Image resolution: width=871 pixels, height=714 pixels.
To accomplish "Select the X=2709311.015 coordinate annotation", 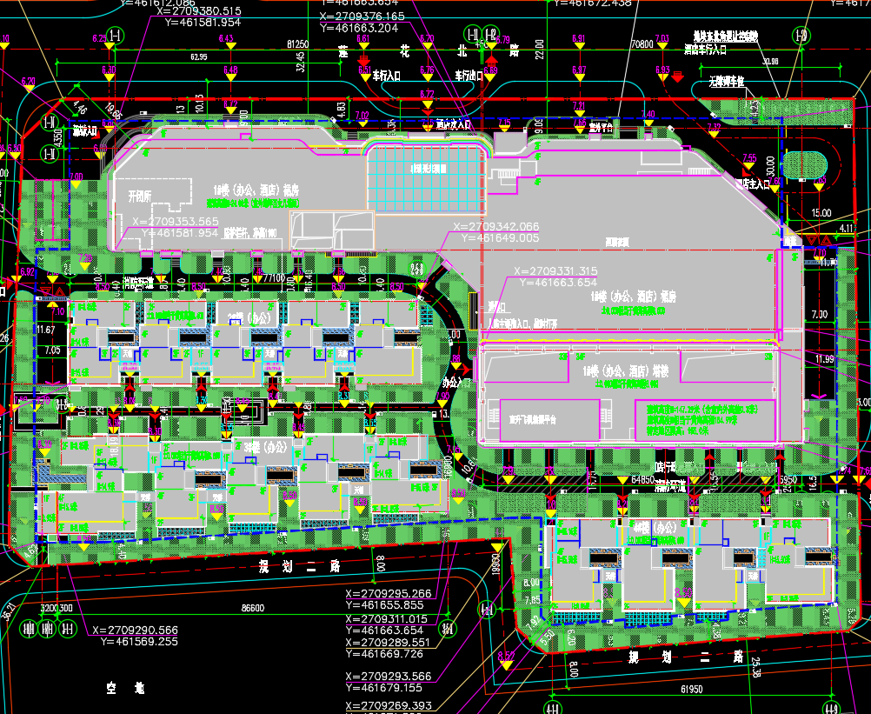I will (x=388, y=618).
